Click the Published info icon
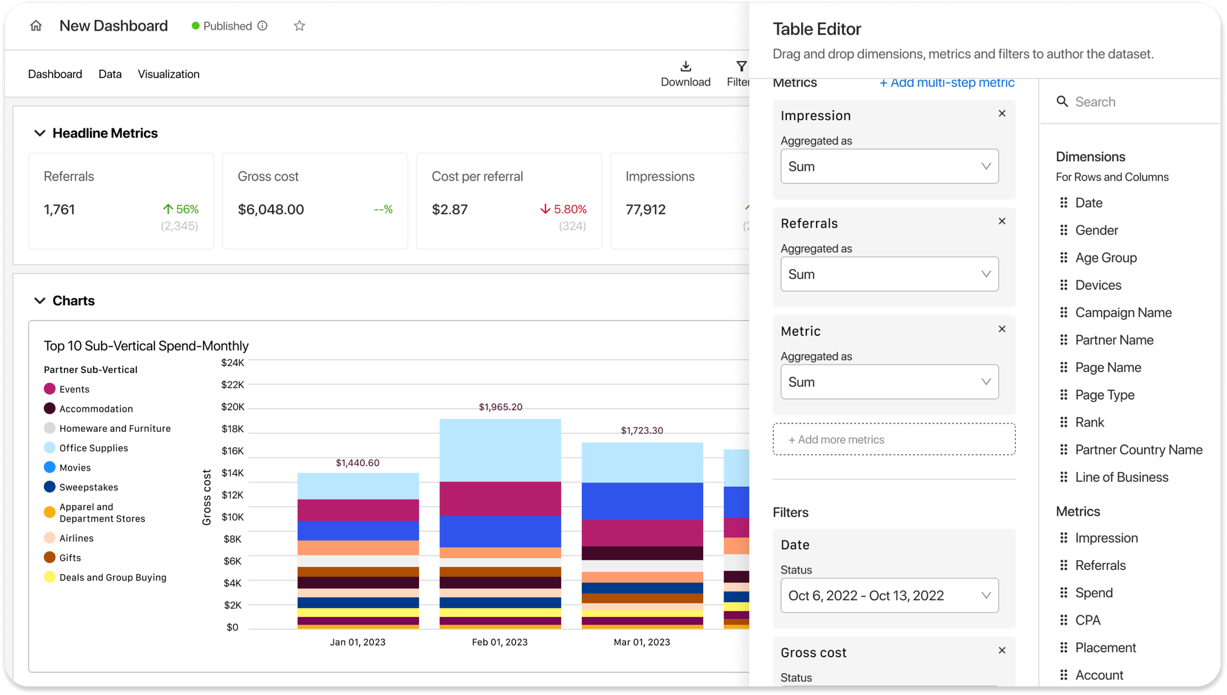The image size is (1227, 695). pos(263,26)
